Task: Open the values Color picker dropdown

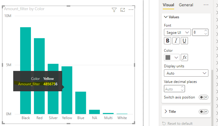Action: tap(172, 57)
